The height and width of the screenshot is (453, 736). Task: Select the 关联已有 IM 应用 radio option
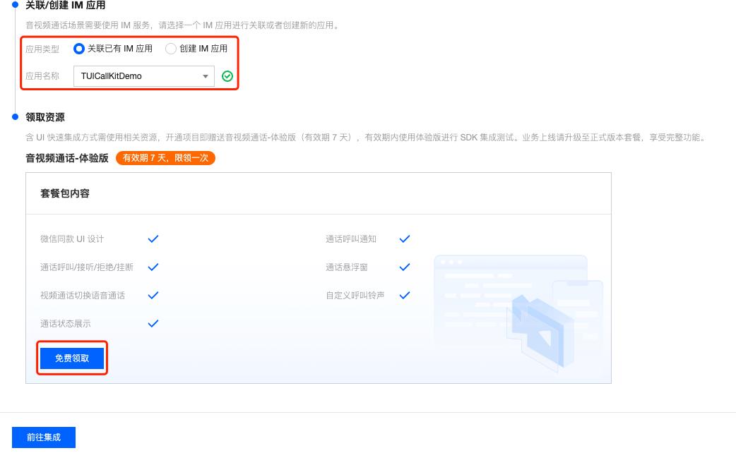(x=79, y=49)
